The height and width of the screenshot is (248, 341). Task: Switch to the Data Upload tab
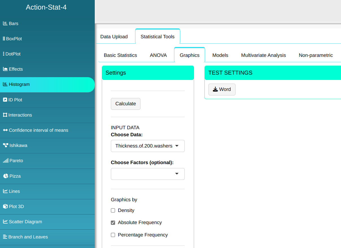coord(114,37)
